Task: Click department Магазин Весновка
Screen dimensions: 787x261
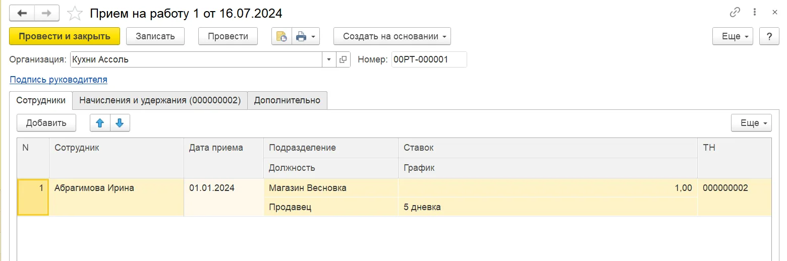Action: pos(331,188)
